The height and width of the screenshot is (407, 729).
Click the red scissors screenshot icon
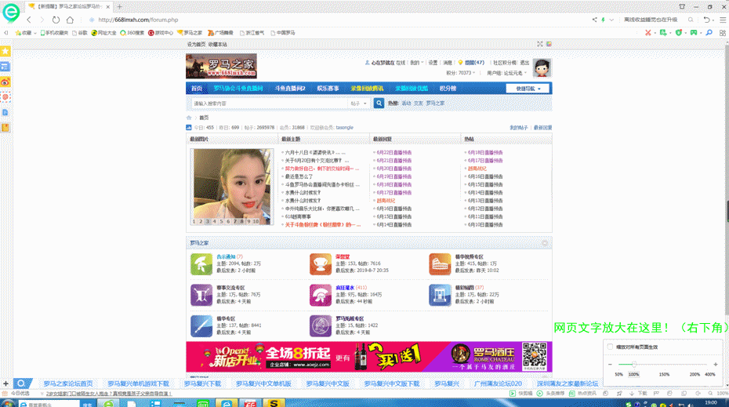(647, 33)
